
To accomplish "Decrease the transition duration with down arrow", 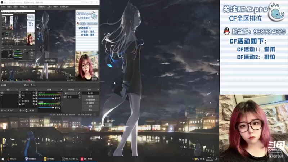I will (x=80, y=98).
